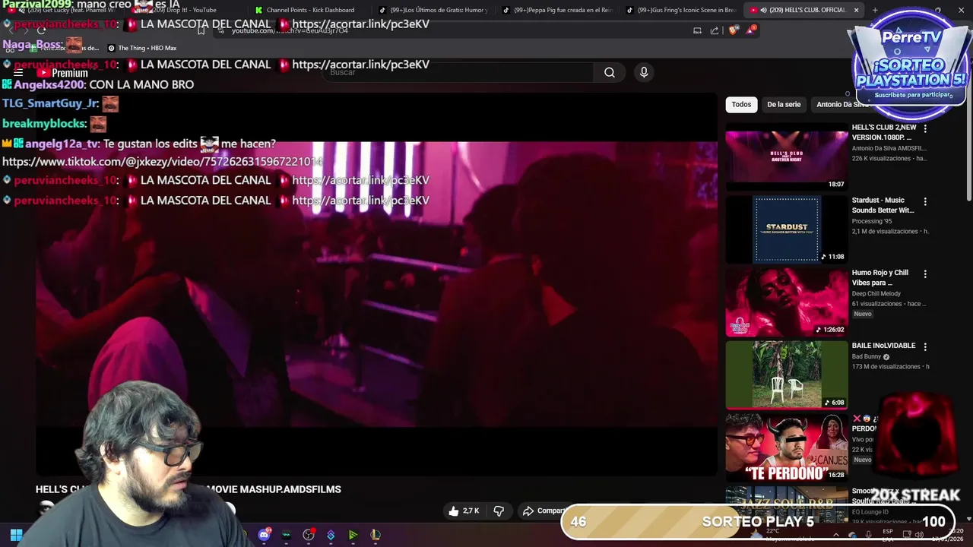
Task: Click Deep Chill Melody channel name
Action: (876, 293)
